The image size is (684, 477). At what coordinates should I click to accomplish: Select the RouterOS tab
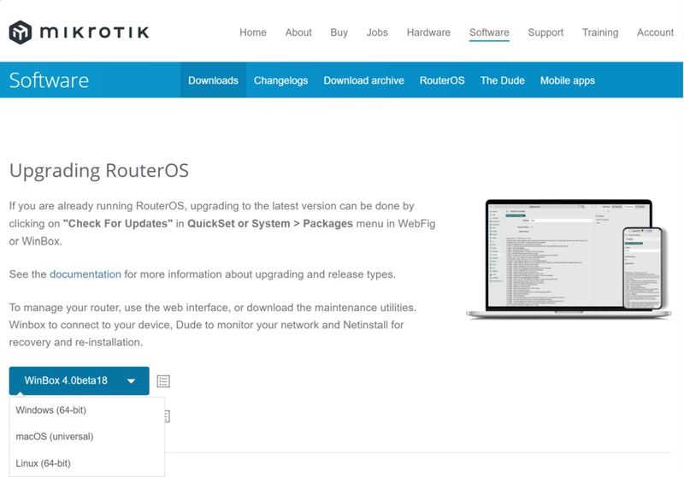coord(442,80)
